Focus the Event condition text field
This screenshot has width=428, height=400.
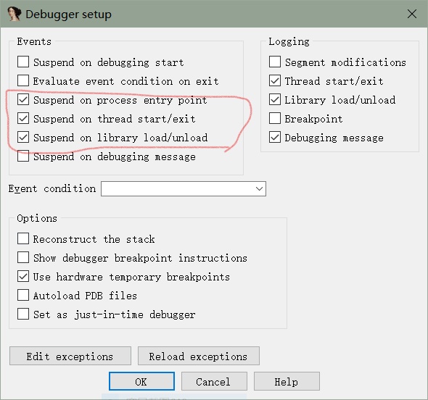tap(178, 188)
